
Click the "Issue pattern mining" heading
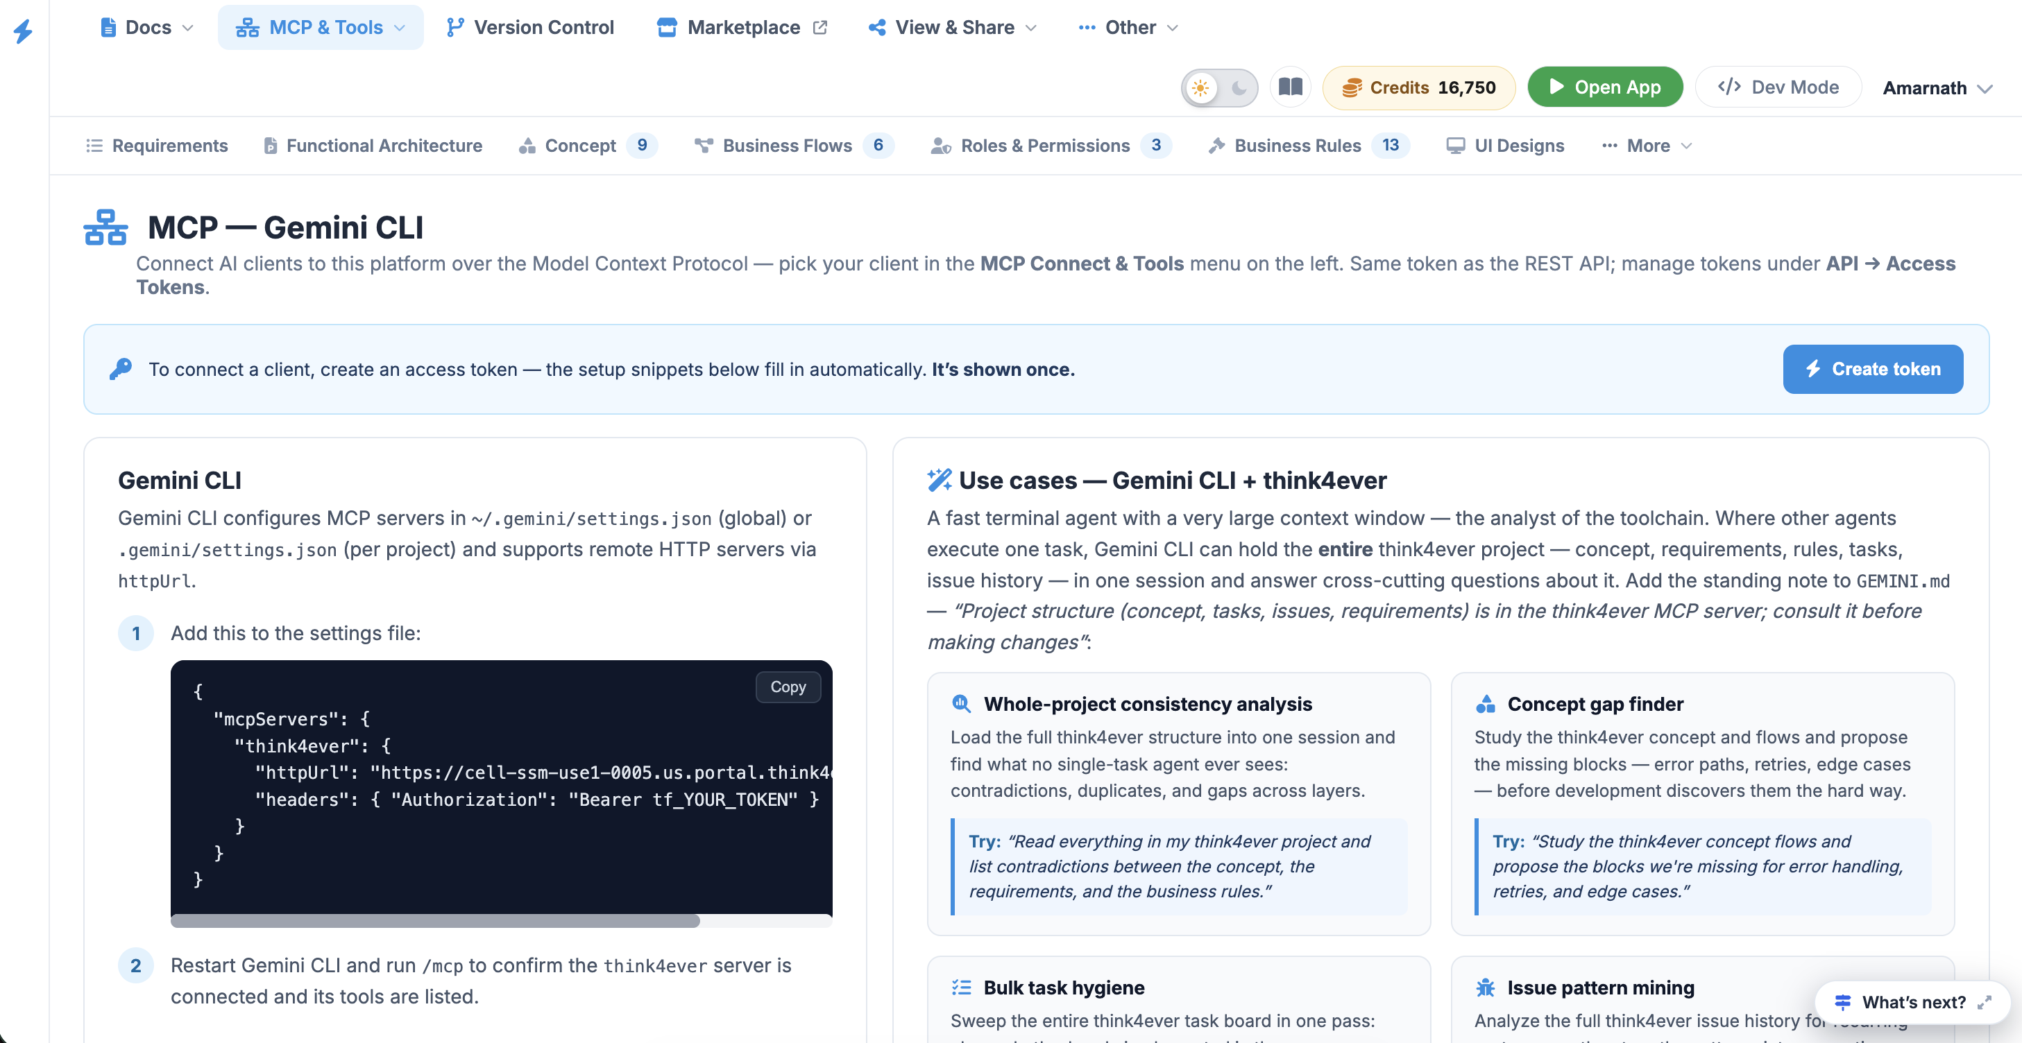[x=1601, y=988]
